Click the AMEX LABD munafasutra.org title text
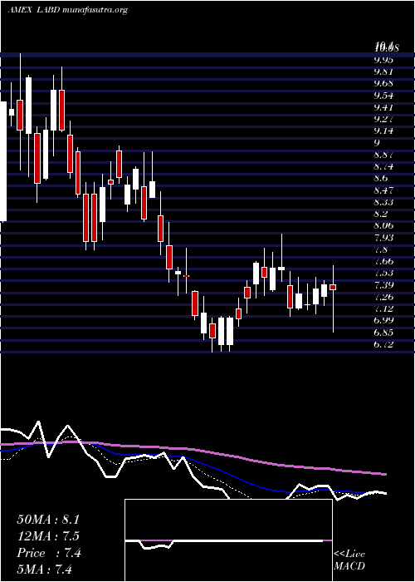Screen dimensions: 415x582 click(x=67, y=10)
